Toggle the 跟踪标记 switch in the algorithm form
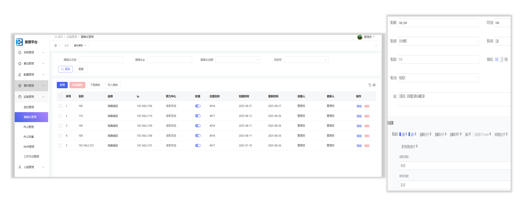Viewport: 520px width, 208px height. [501, 60]
